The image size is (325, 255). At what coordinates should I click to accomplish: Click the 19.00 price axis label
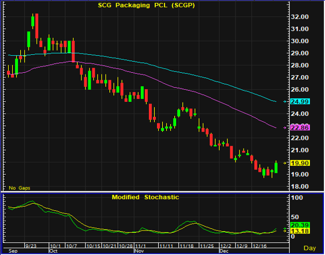299,174
